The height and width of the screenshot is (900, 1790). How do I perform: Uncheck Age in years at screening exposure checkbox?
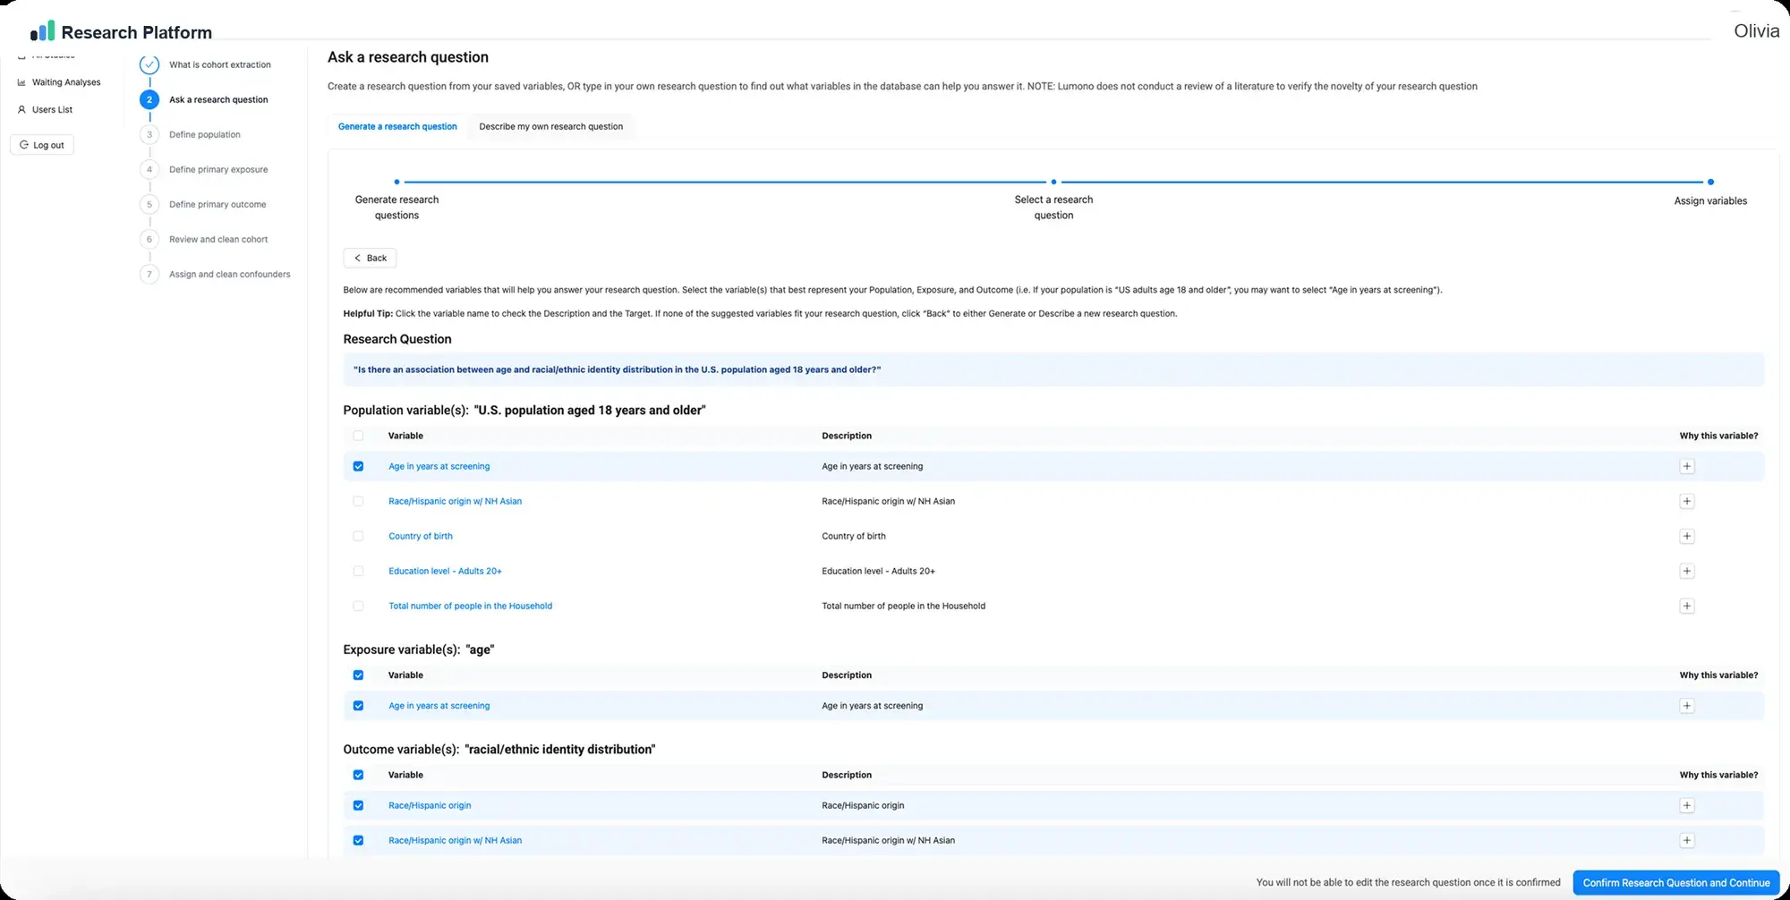click(358, 706)
